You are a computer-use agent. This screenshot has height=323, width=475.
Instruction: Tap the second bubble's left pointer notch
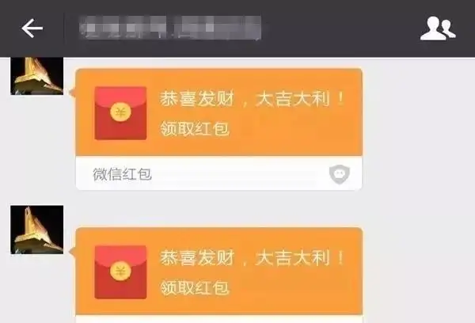(72, 251)
